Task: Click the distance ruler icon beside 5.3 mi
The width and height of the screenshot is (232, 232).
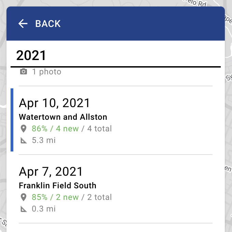Action: [x=24, y=140]
